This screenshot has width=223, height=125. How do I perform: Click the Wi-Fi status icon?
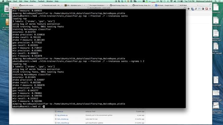pos(171,1)
